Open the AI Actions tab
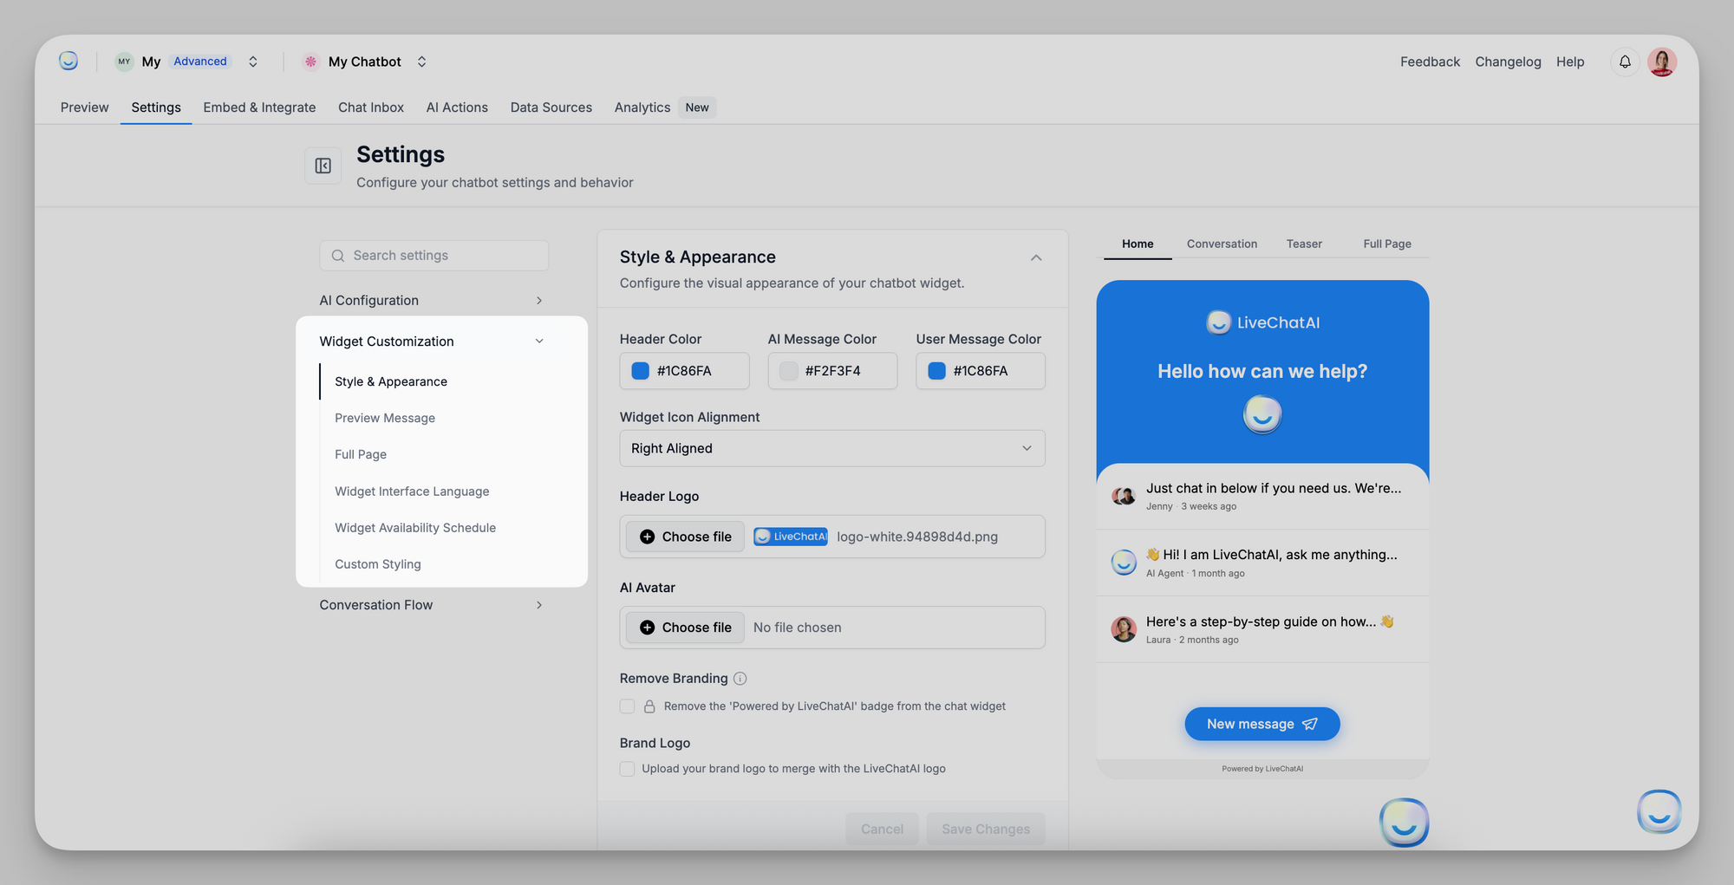Screen dimensions: 1734x885 [457, 107]
